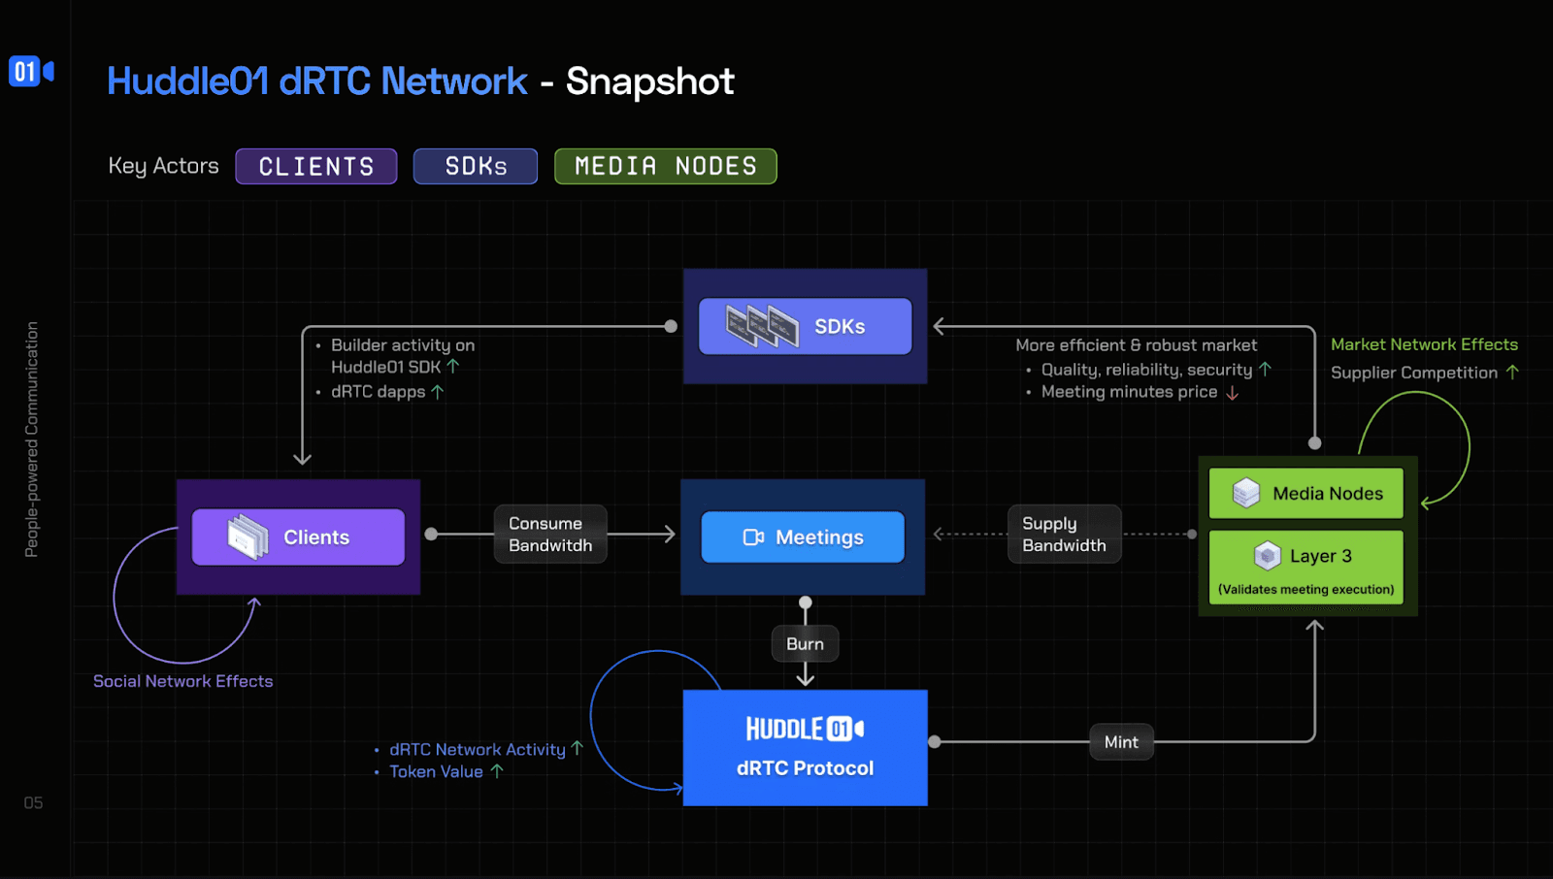This screenshot has width=1553, height=879.
Task: Click Builder activity on Huddle01 SDK text
Action: pos(403,356)
